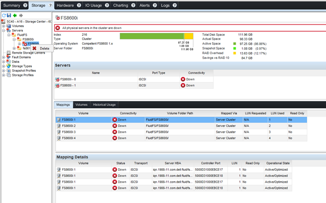Click the FS8600i cluster icon in header
The image size is (326, 203).
pyautogui.click(x=57, y=18)
